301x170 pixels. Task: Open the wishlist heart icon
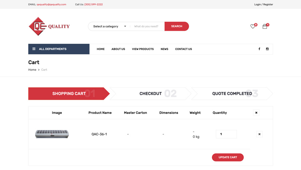tap(253, 26)
